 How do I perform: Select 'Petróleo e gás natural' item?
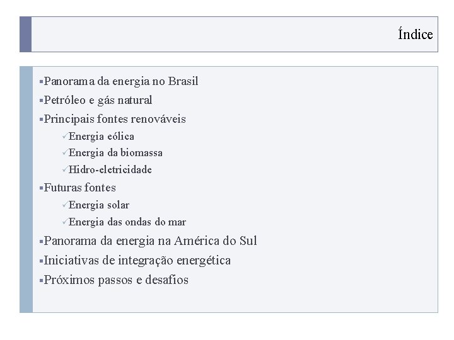pos(98,100)
